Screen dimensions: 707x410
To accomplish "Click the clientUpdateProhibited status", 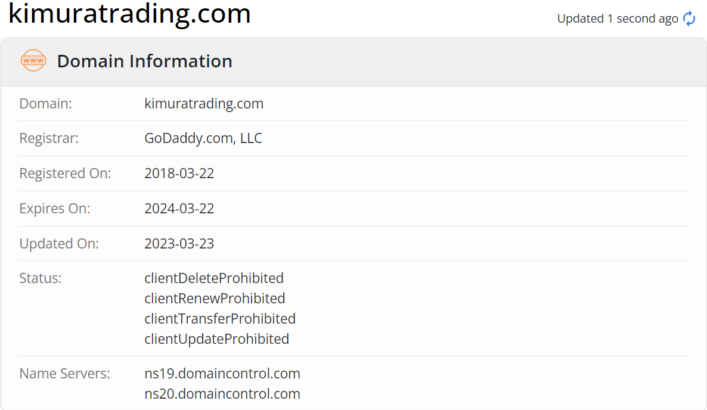I will pyautogui.click(x=216, y=339).
